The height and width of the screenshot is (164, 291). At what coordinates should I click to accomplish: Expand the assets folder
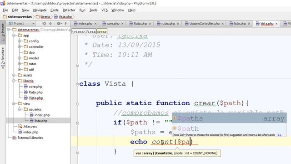(x=14, y=75)
